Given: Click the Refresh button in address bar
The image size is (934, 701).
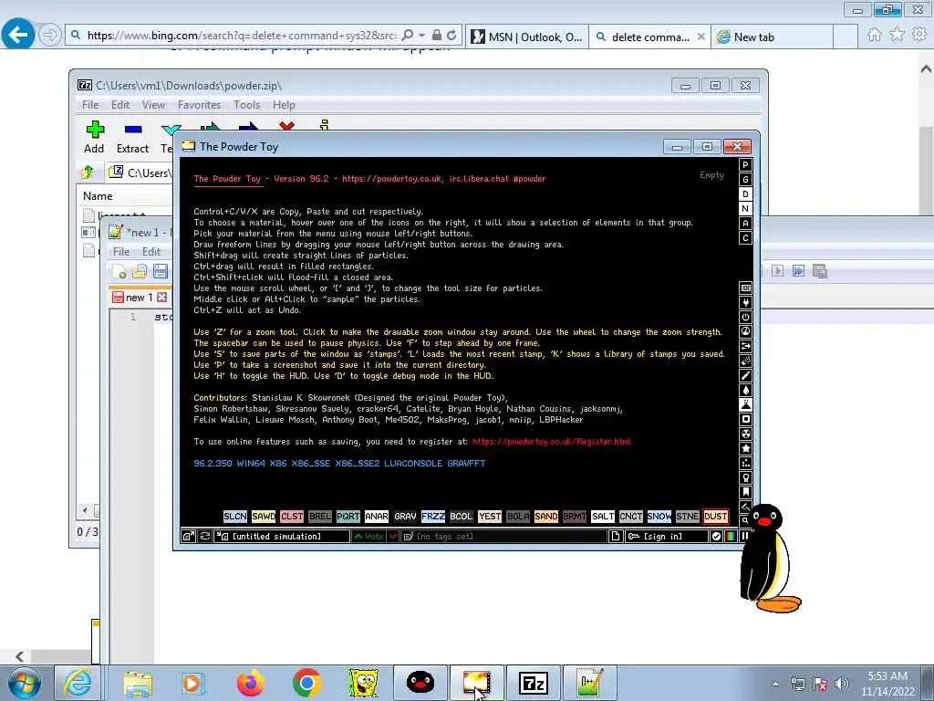Looking at the screenshot, I should click(x=452, y=36).
